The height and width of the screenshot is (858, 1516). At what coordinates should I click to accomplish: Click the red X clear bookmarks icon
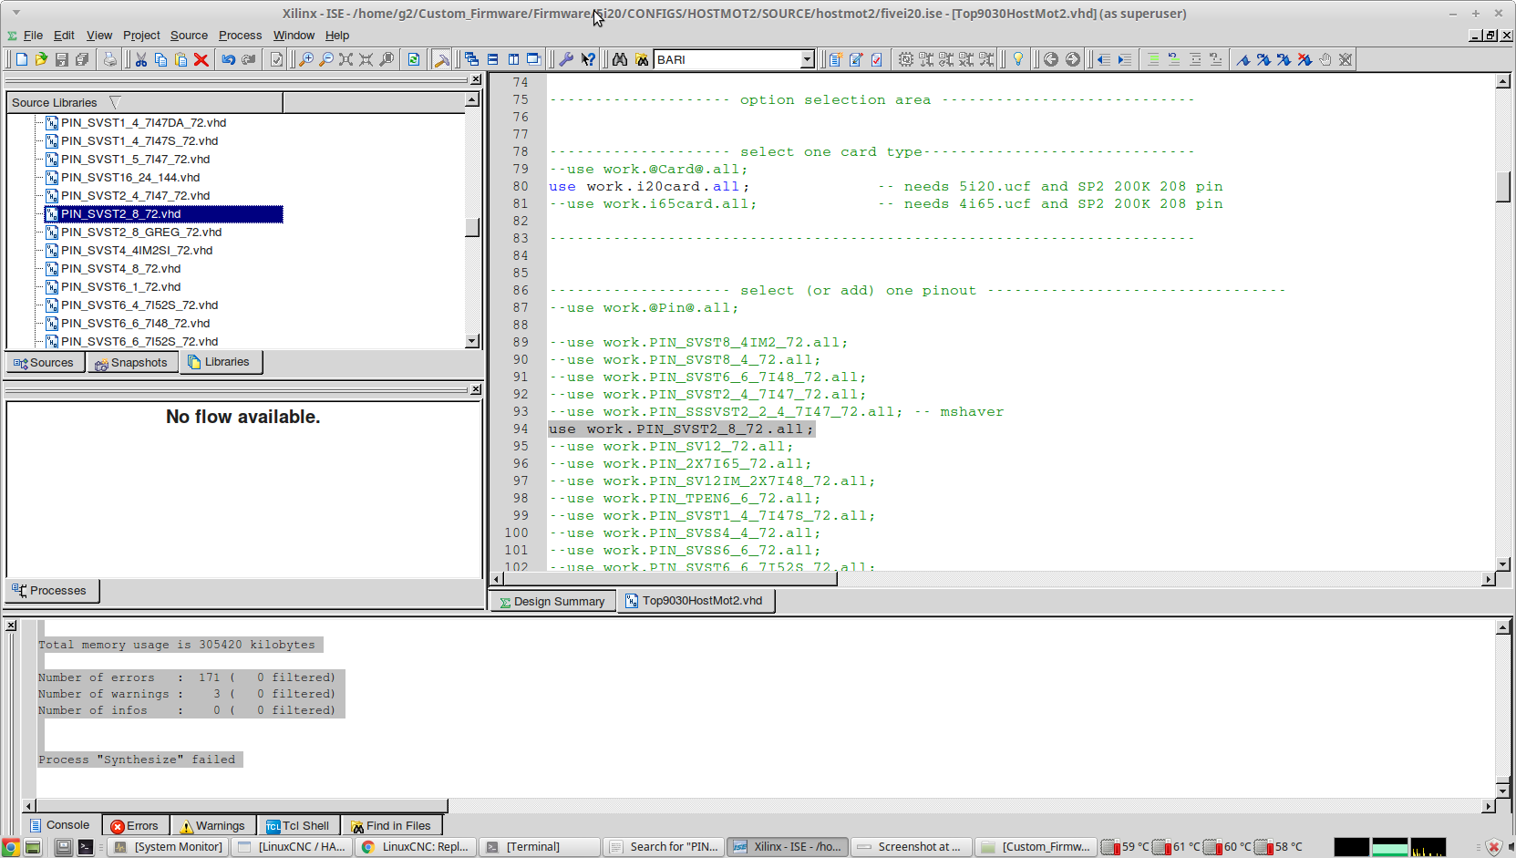pos(1305,59)
